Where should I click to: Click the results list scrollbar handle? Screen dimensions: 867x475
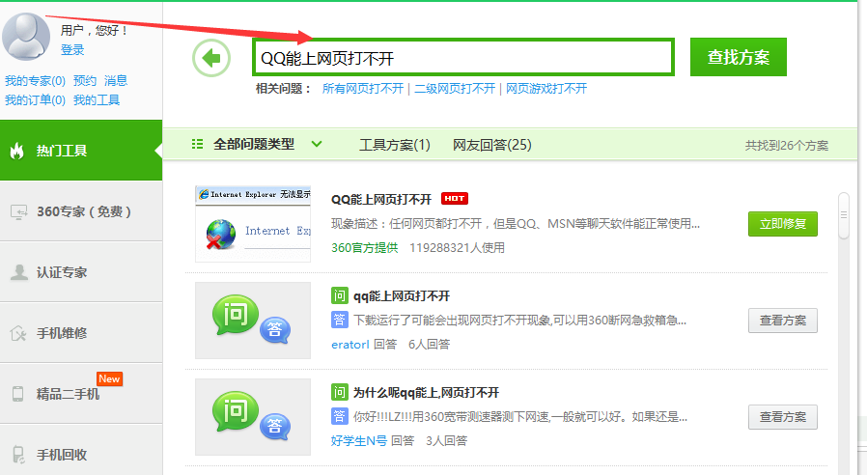pyautogui.click(x=843, y=215)
